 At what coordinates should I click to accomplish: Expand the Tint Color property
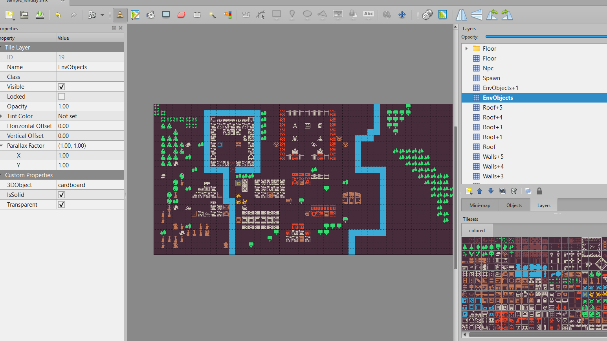pos(2,116)
